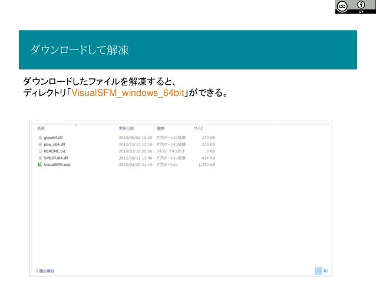Click the slide title ダウンロードして解凍
Image resolution: width=376 pixels, height=282 pixels.
pyautogui.click(x=80, y=50)
